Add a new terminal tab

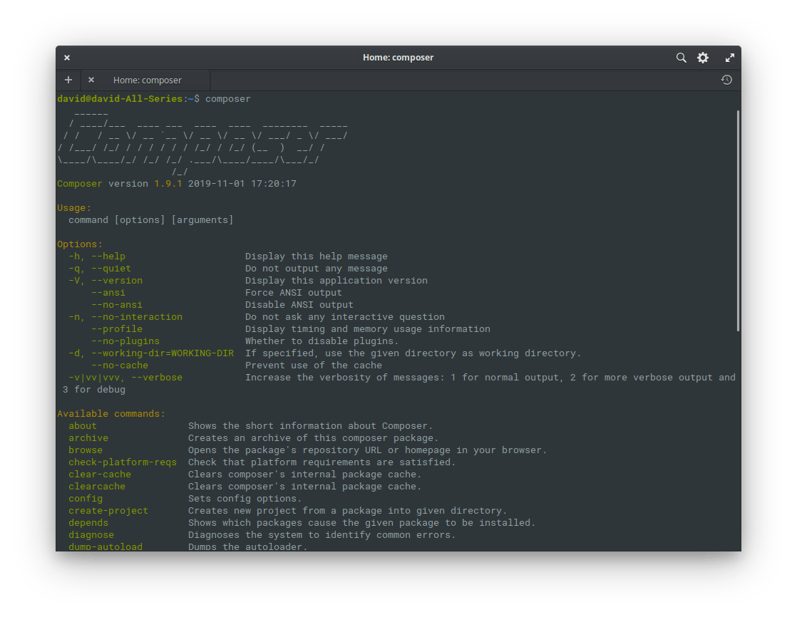[x=68, y=80]
